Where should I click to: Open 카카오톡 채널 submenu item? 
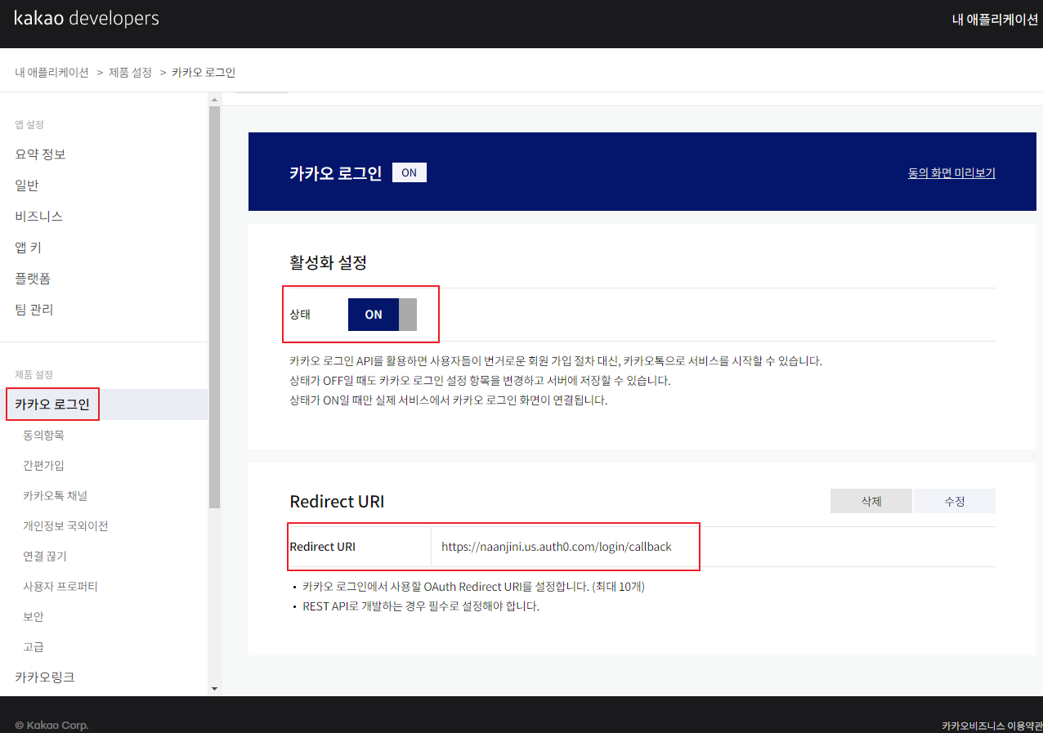[55, 495]
